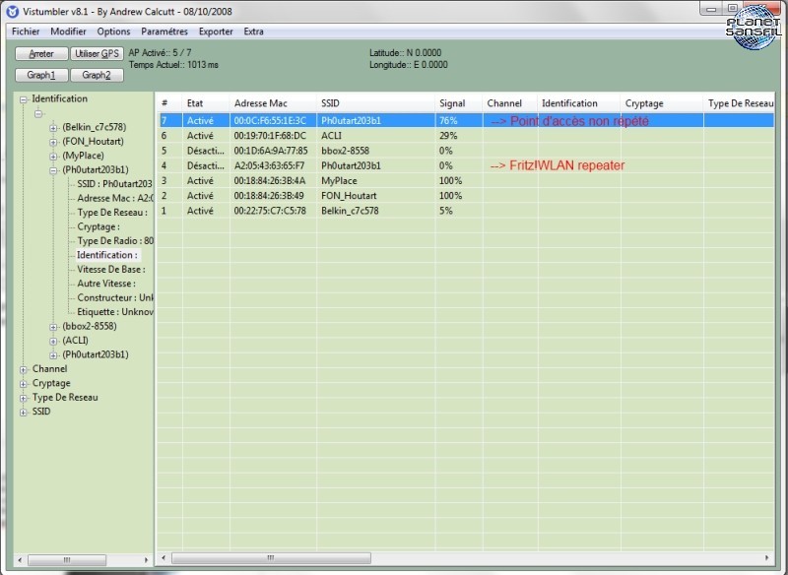Expand the Cryptage tree node

coord(23,384)
